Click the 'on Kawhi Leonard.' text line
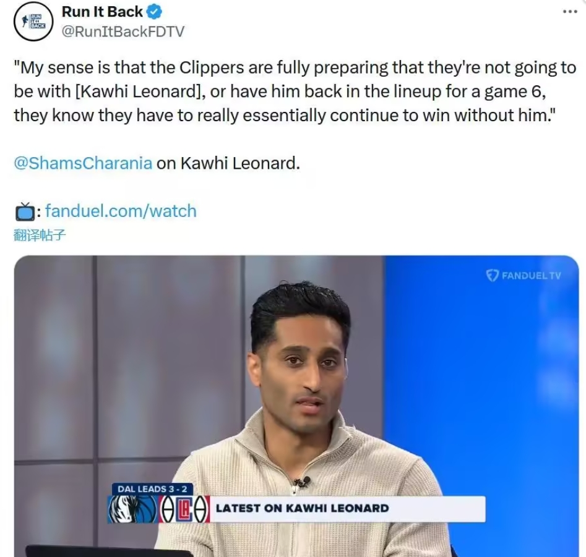Screen dimensions: 586x557 tap(228, 163)
